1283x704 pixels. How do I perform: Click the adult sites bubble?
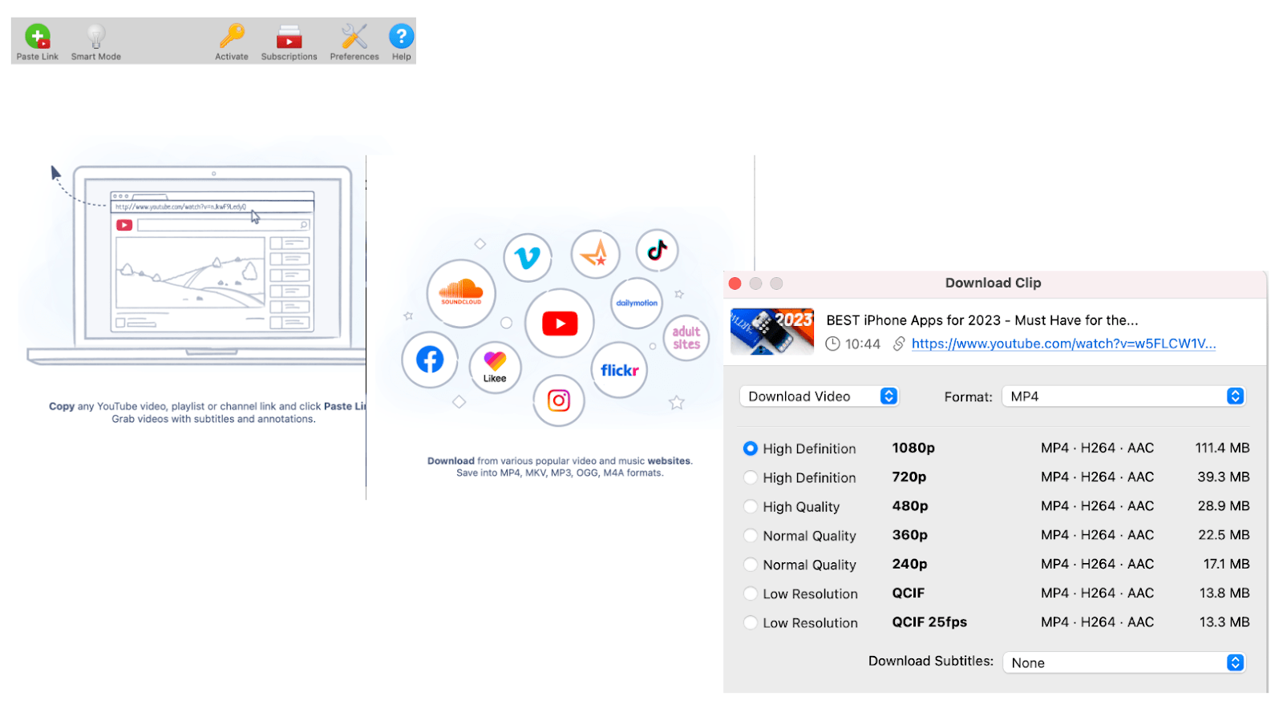pyautogui.click(x=686, y=337)
